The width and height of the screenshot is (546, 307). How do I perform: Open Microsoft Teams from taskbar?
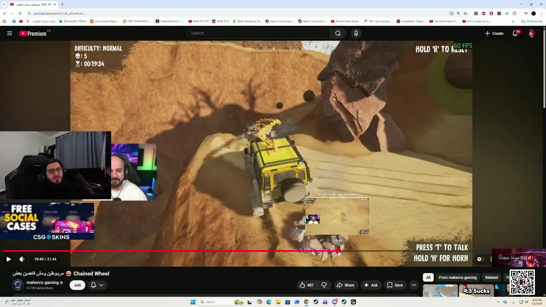point(325,302)
